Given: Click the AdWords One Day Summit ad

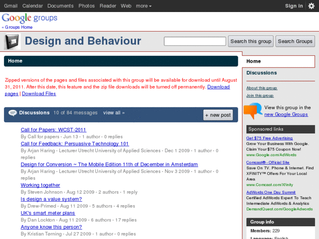Looking at the screenshot, I should (x=271, y=192).
